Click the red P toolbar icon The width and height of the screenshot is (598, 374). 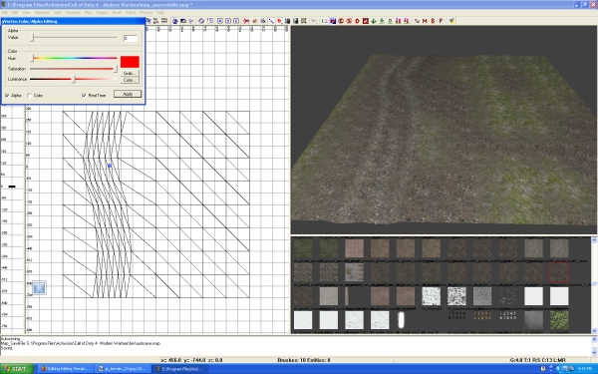pyautogui.click(x=441, y=21)
